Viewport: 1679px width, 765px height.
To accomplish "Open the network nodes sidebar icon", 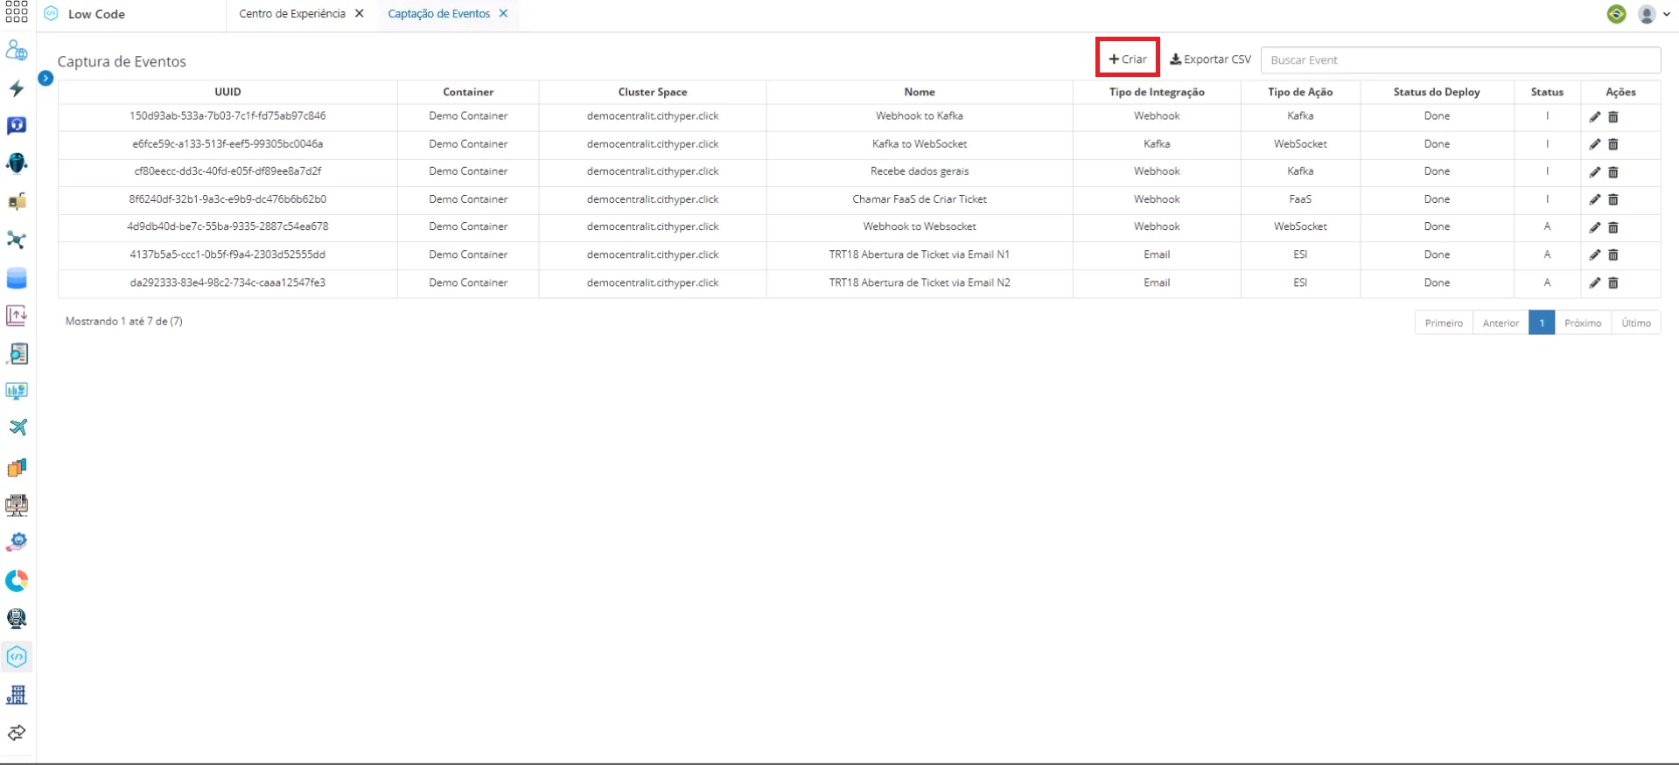I will (x=17, y=240).
